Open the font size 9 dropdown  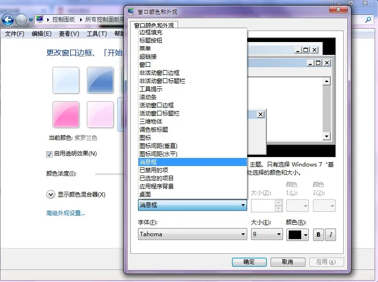[x=267, y=234]
